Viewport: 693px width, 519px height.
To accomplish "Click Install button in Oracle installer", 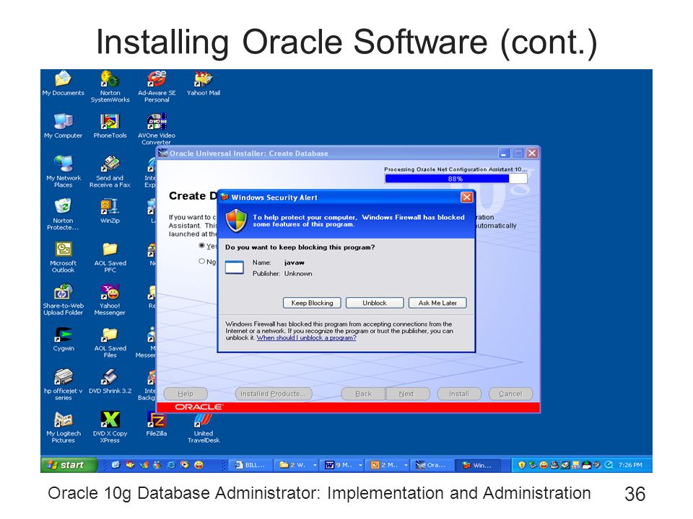I will 459,394.
